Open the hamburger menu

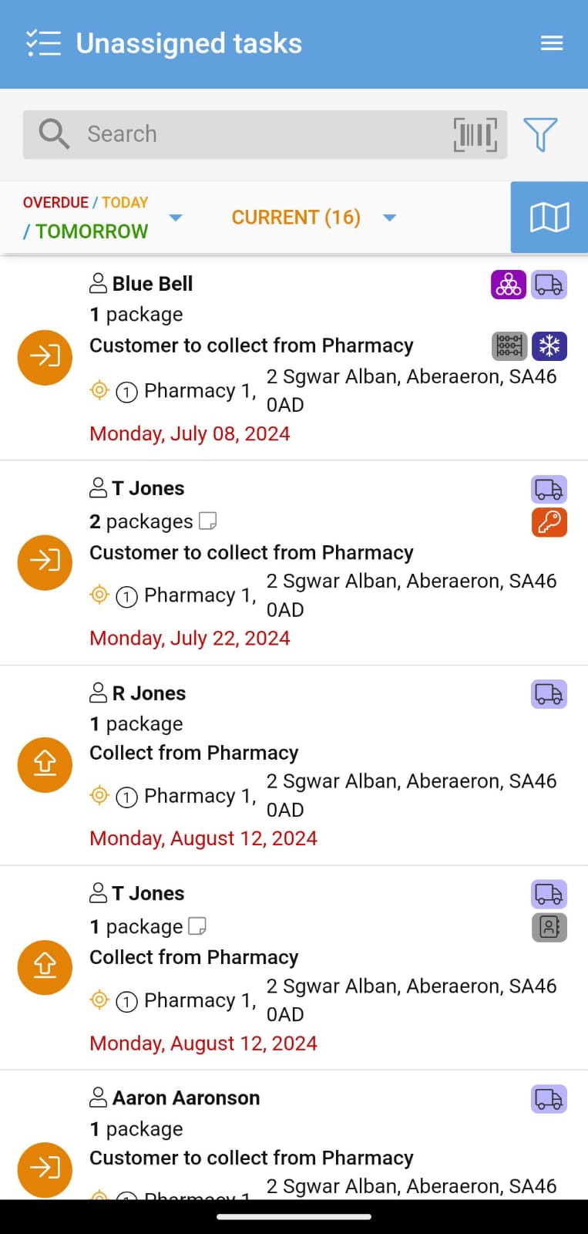[x=552, y=43]
